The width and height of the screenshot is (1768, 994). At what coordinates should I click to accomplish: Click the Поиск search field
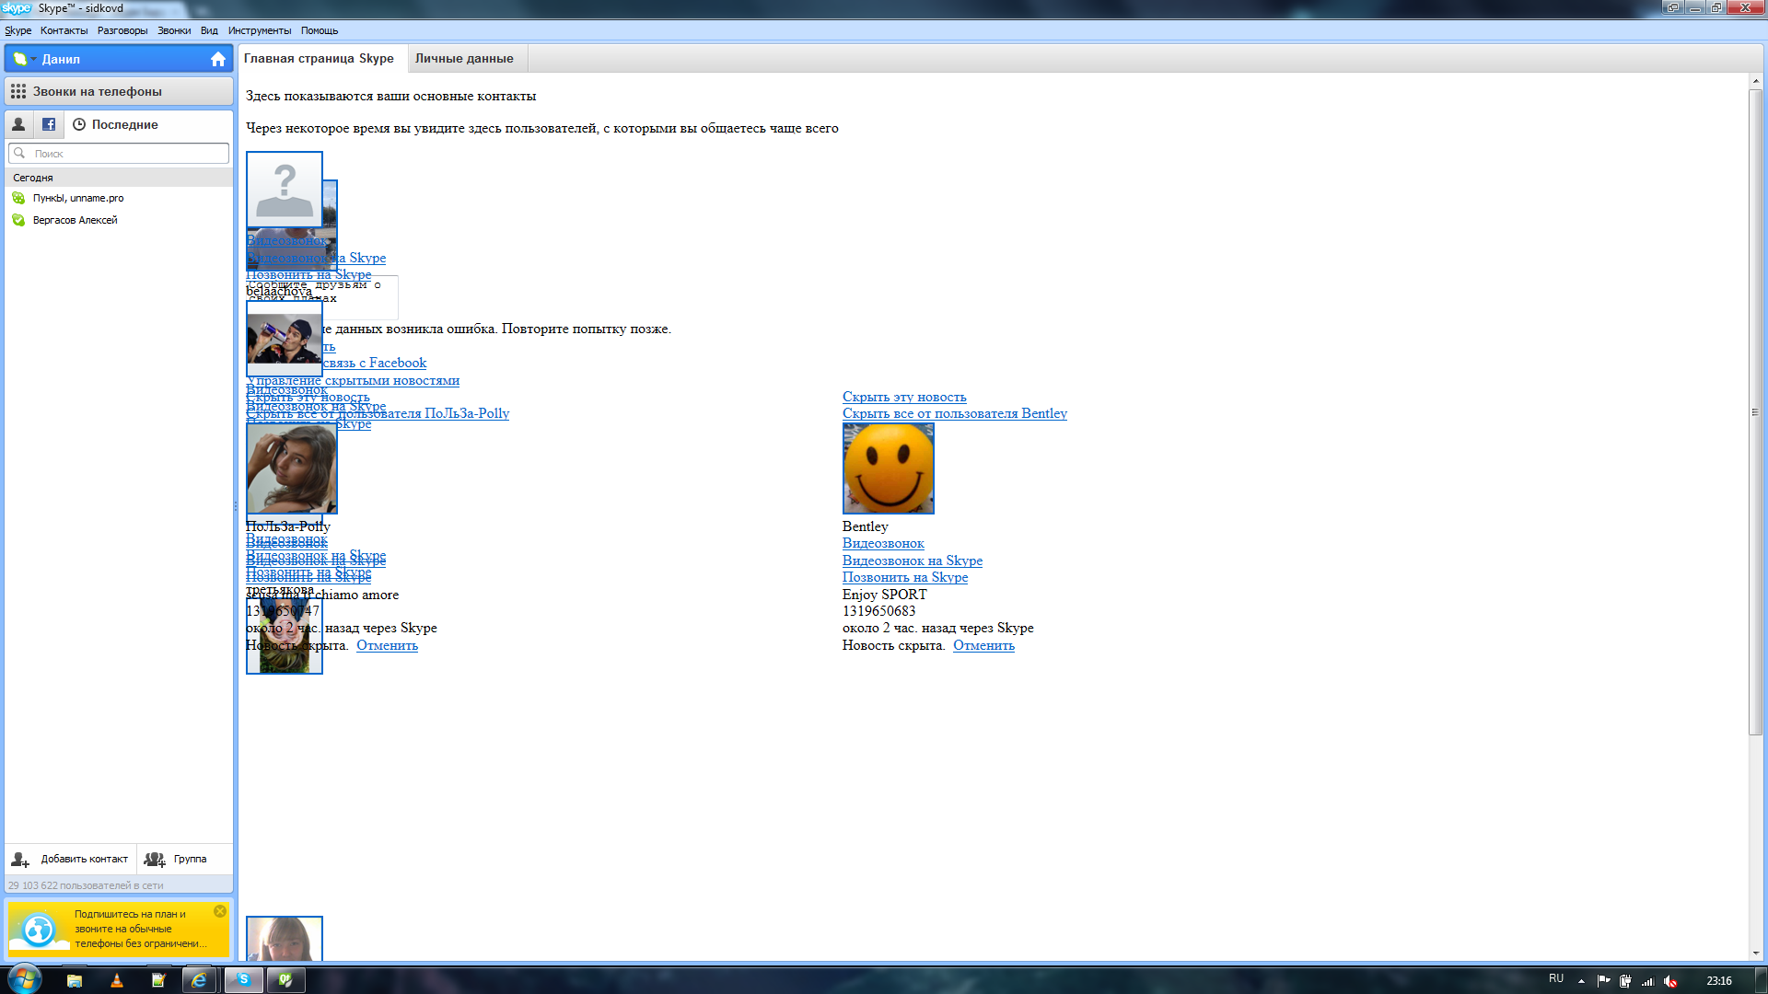(120, 154)
